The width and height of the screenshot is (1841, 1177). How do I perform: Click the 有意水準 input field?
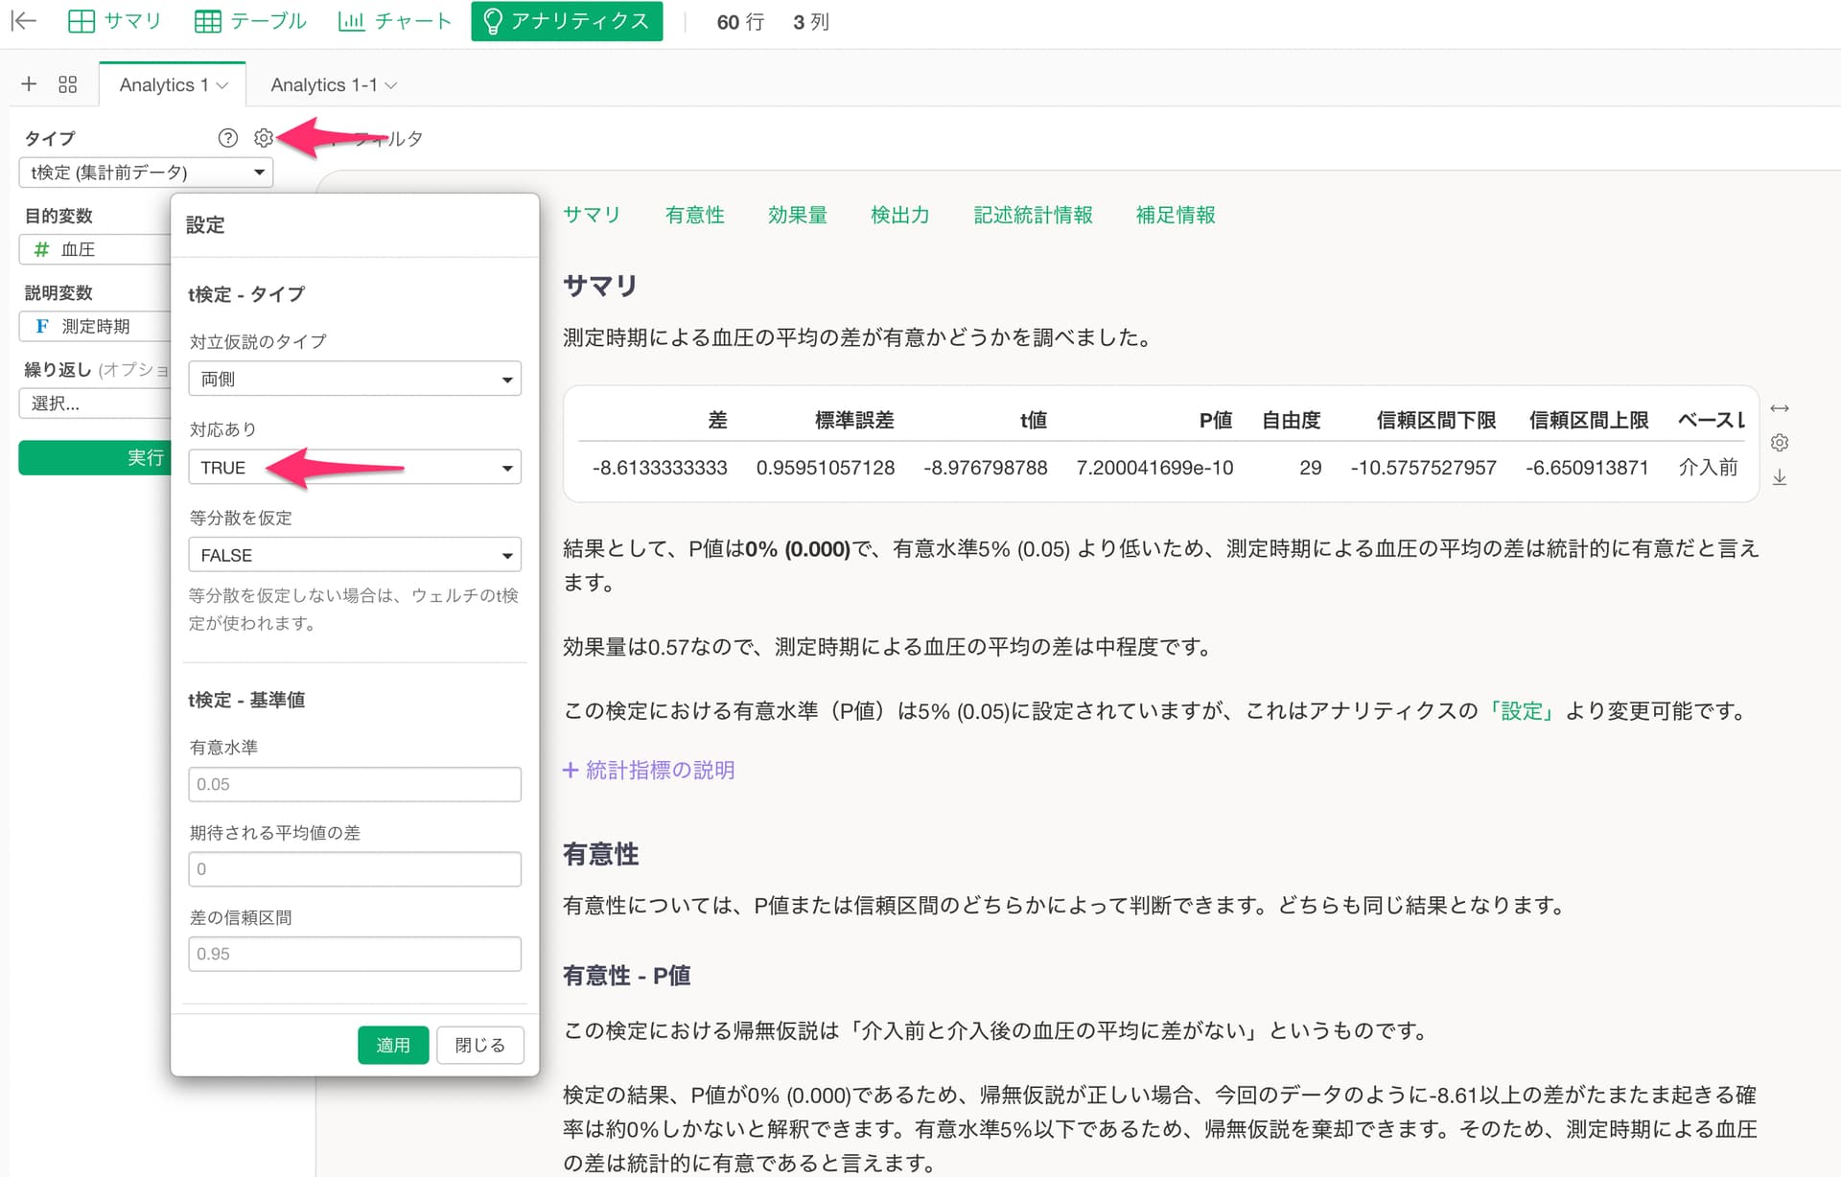354,784
